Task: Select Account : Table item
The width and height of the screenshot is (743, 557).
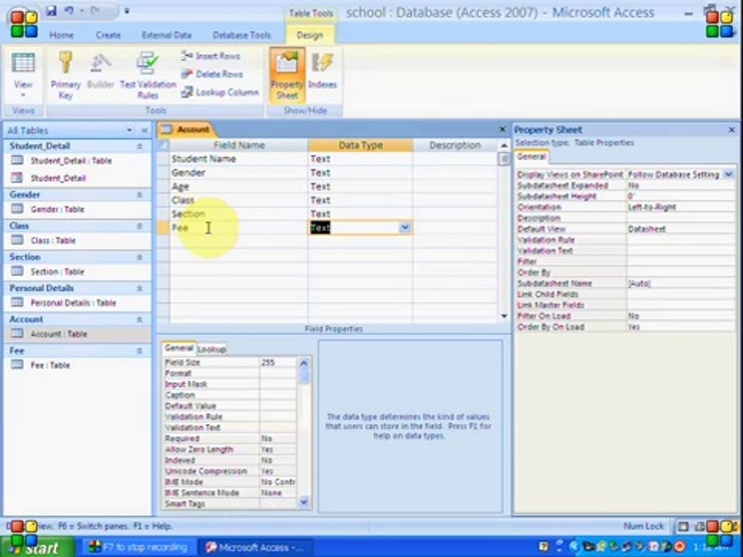Action: click(x=77, y=334)
